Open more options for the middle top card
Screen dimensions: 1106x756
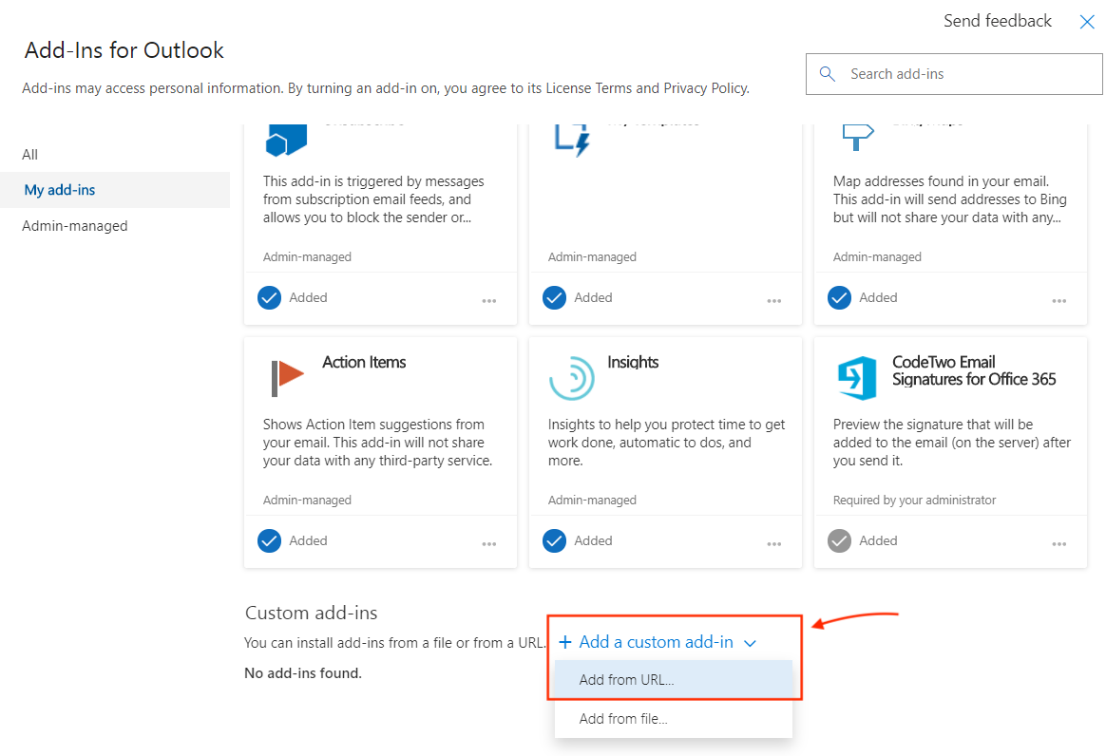click(x=773, y=300)
